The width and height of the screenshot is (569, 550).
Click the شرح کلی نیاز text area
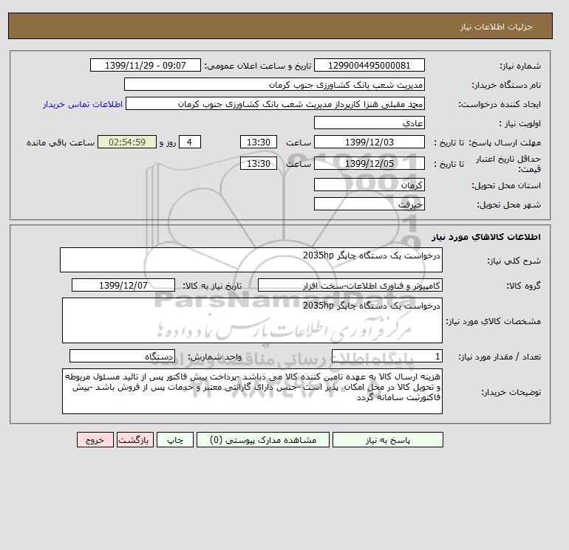point(251,260)
